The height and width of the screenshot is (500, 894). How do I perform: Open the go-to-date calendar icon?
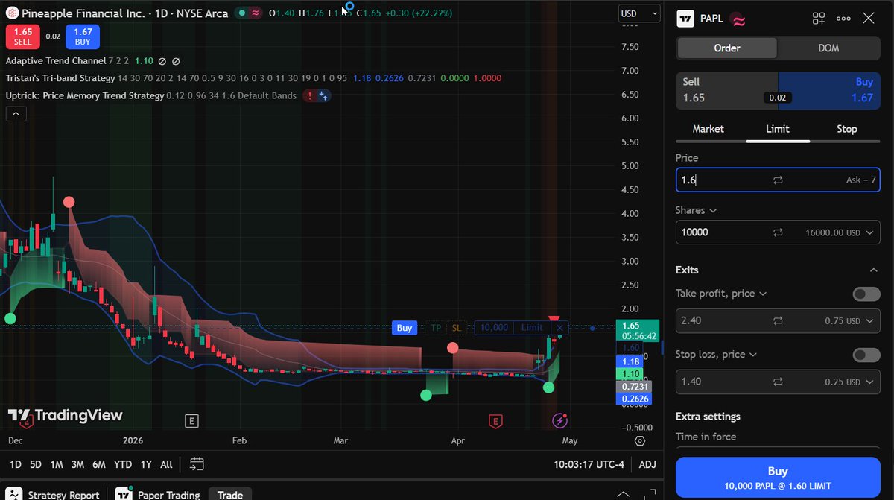(197, 464)
